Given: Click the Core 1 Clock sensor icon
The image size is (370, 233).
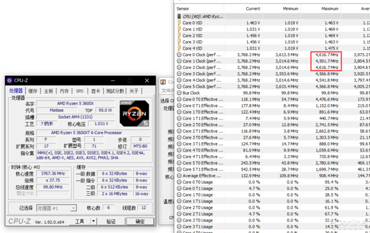Looking at the screenshot, I should (179, 61).
